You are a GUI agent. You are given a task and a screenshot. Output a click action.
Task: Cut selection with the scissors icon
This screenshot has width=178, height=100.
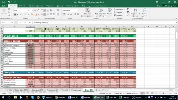[9, 9]
